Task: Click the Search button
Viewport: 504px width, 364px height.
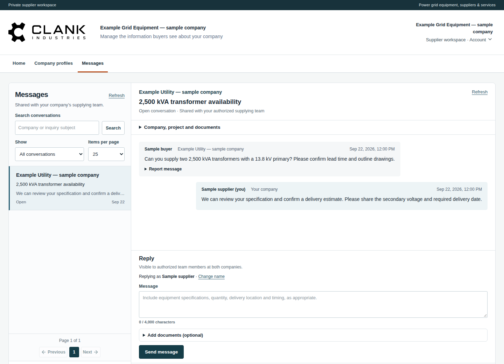Action: click(113, 128)
